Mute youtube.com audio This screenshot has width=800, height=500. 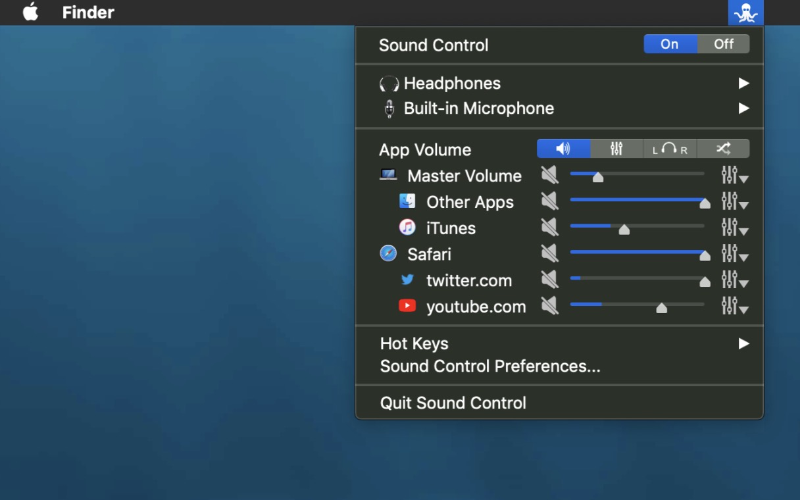click(x=549, y=306)
